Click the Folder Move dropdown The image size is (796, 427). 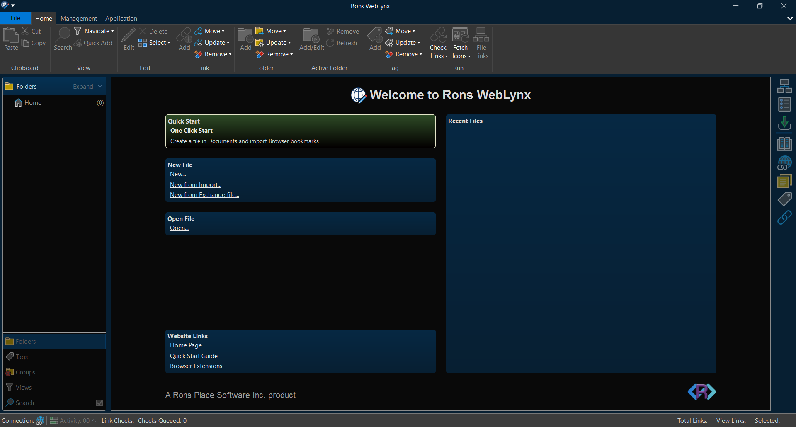pyautogui.click(x=271, y=31)
